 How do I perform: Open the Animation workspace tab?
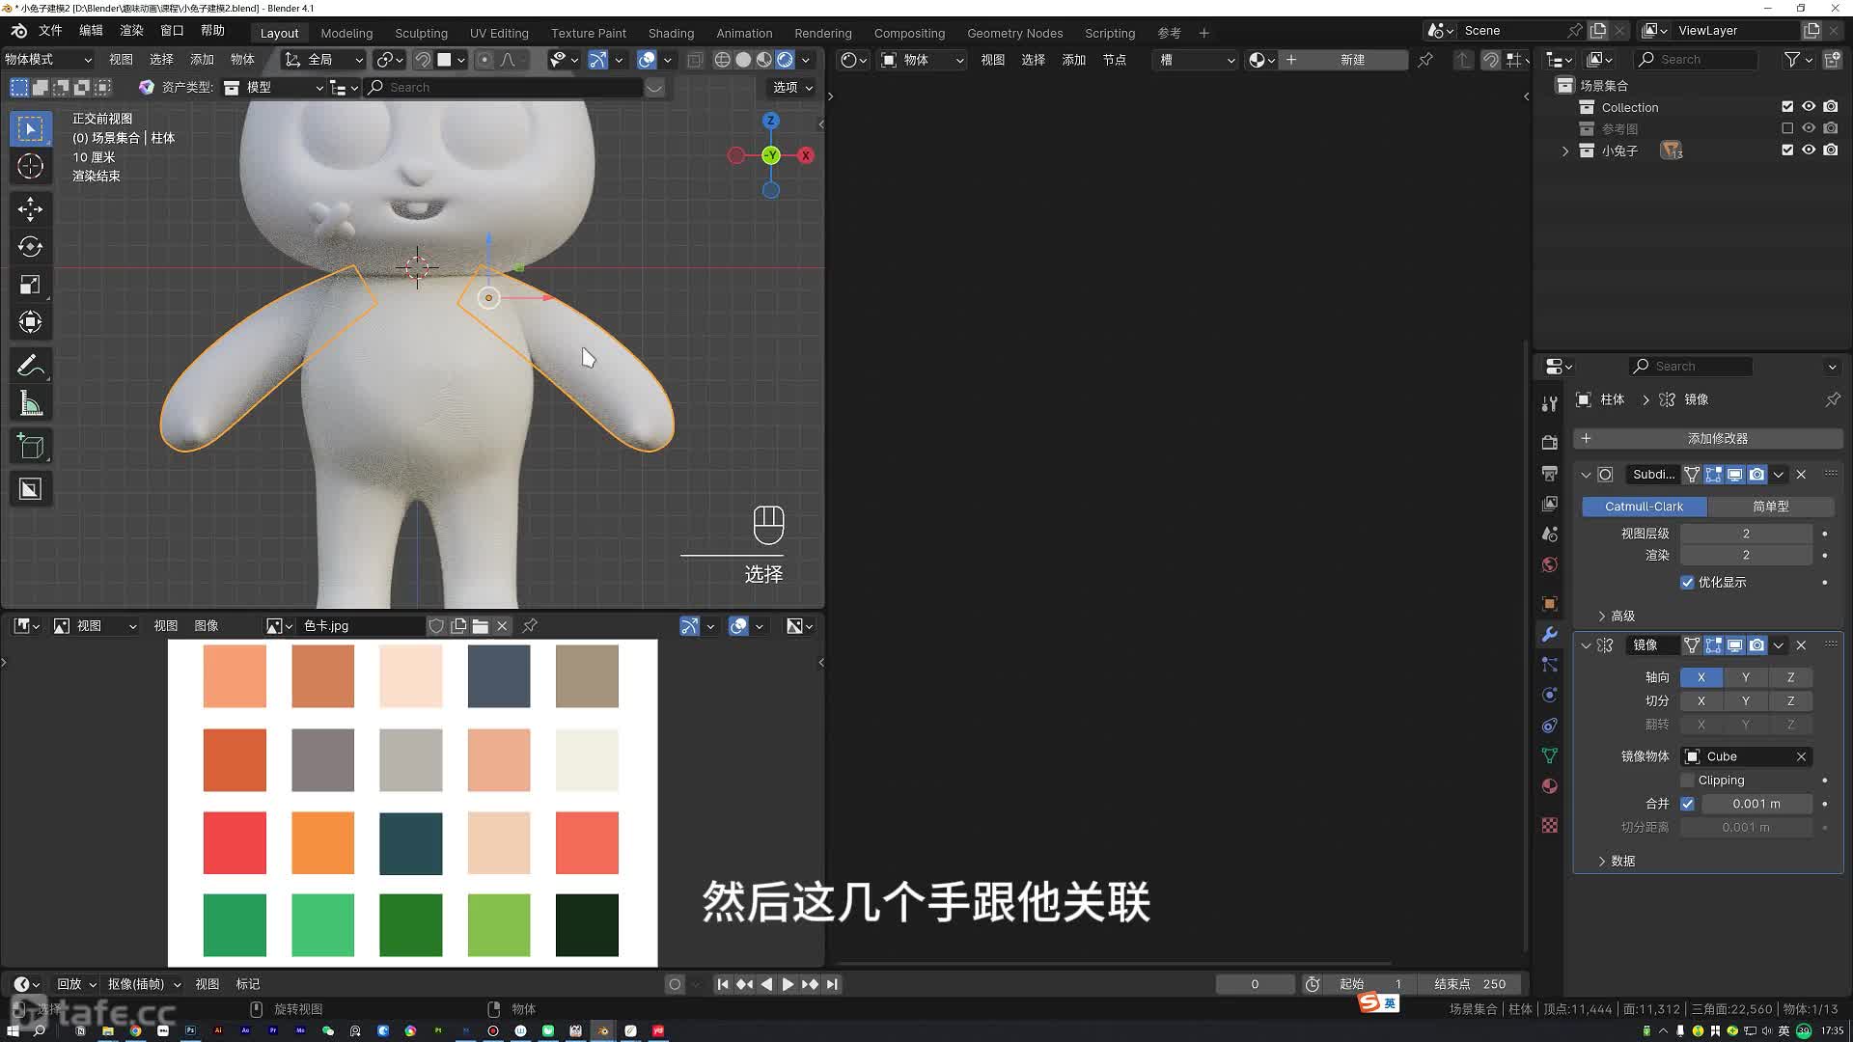pyautogui.click(x=743, y=32)
